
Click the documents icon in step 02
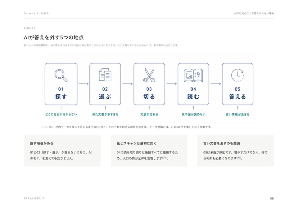tap(105, 75)
